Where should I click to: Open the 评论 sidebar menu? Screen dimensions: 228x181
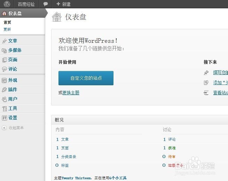pos(13,69)
